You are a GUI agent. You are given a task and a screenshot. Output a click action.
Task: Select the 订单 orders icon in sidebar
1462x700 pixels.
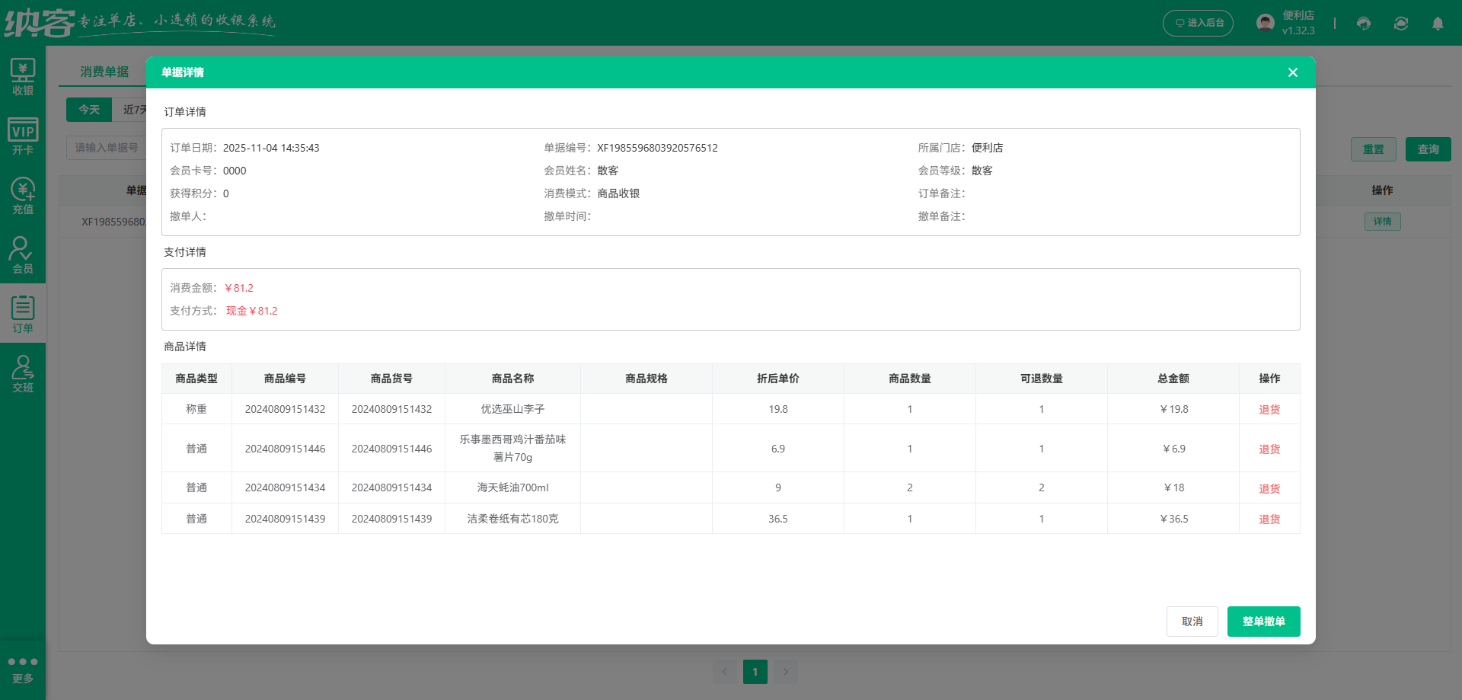click(23, 312)
